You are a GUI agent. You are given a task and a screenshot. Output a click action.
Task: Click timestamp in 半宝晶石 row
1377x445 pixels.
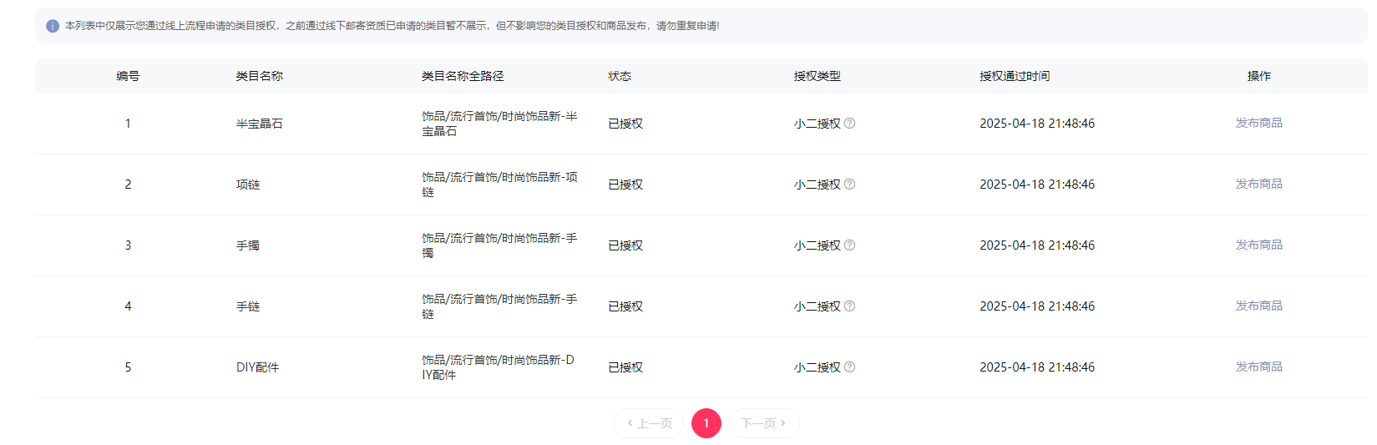pos(1037,124)
